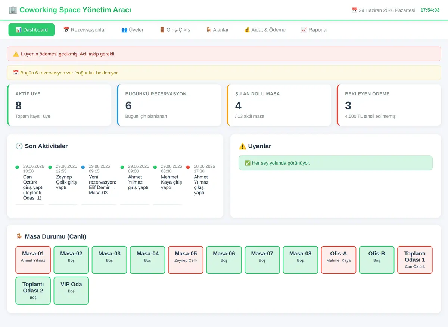The width and height of the screenshot is (448, 327).
Task: Open the Bekleyen Ödeme stat card
Action: [389, 105]
